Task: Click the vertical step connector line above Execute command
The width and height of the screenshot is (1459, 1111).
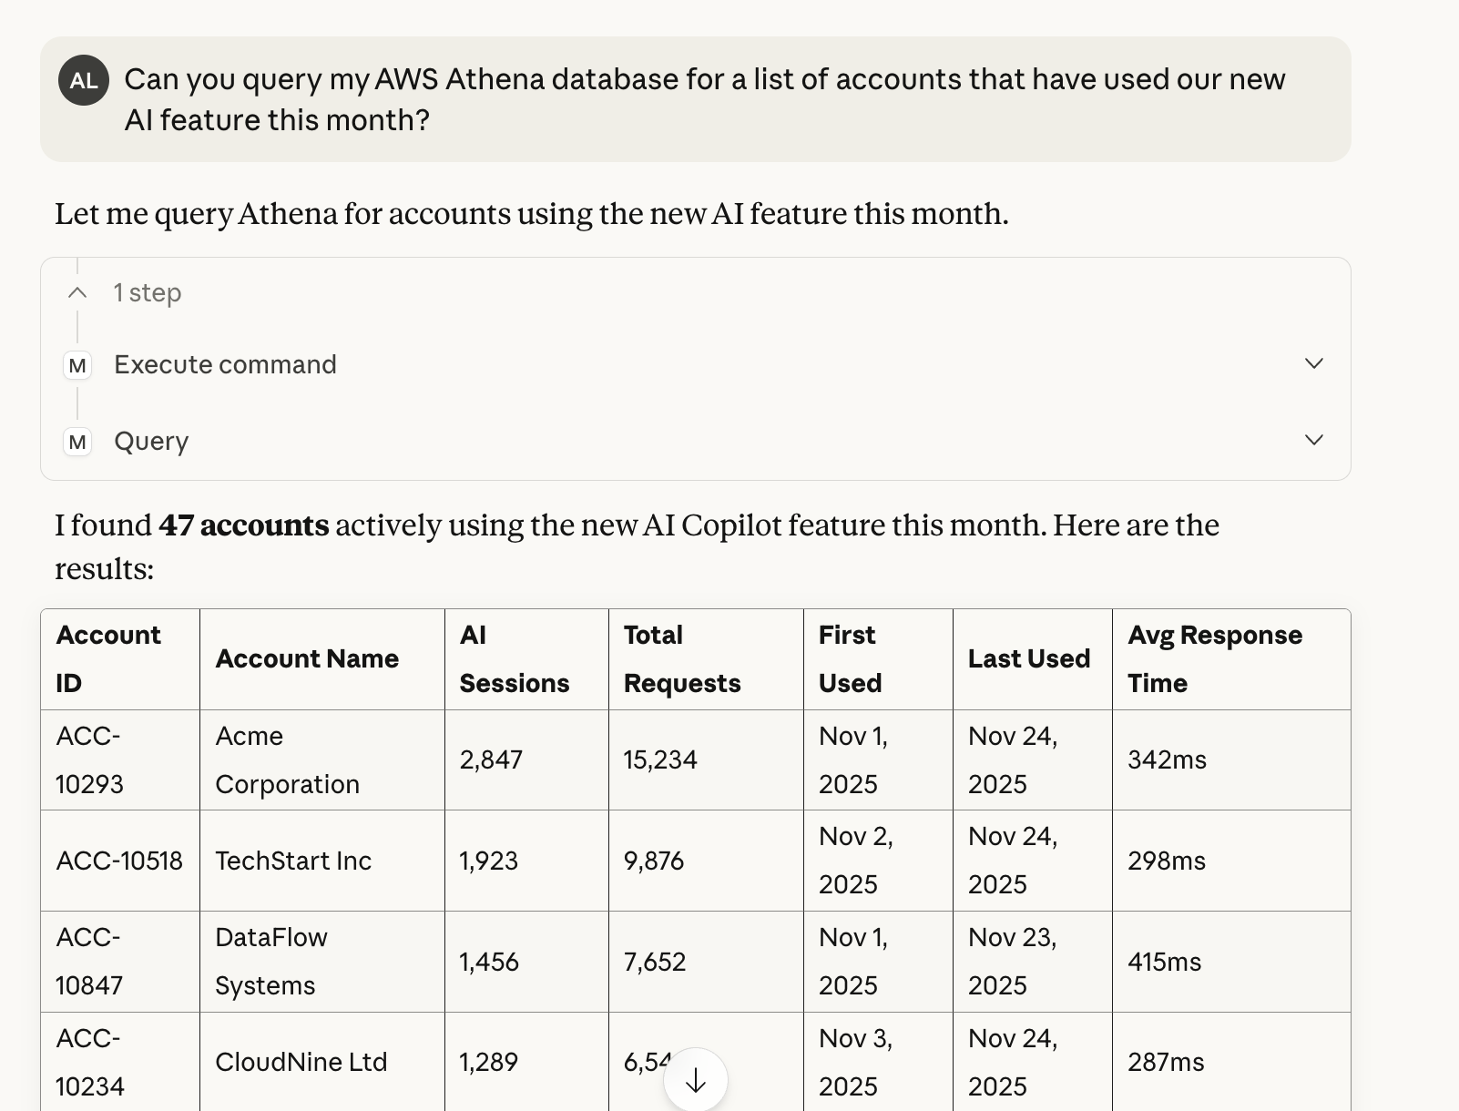Action: pyautogui.click(x=77, y=328)
